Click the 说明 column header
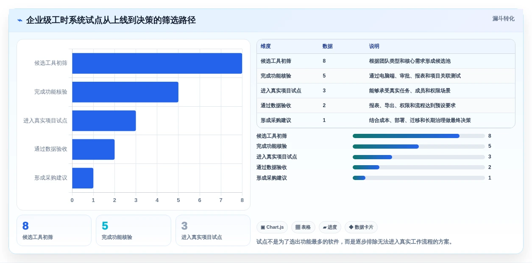The image size is (532, 263). [x=374, y=46]
